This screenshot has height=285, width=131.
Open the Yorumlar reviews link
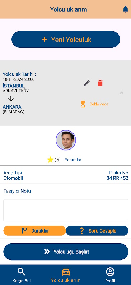[73, 160]
